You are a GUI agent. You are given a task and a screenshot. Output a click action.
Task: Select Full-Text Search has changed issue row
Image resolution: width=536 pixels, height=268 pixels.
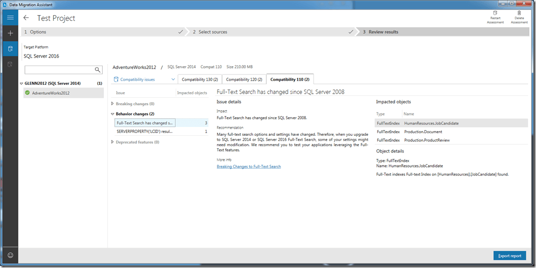(161, 123)
